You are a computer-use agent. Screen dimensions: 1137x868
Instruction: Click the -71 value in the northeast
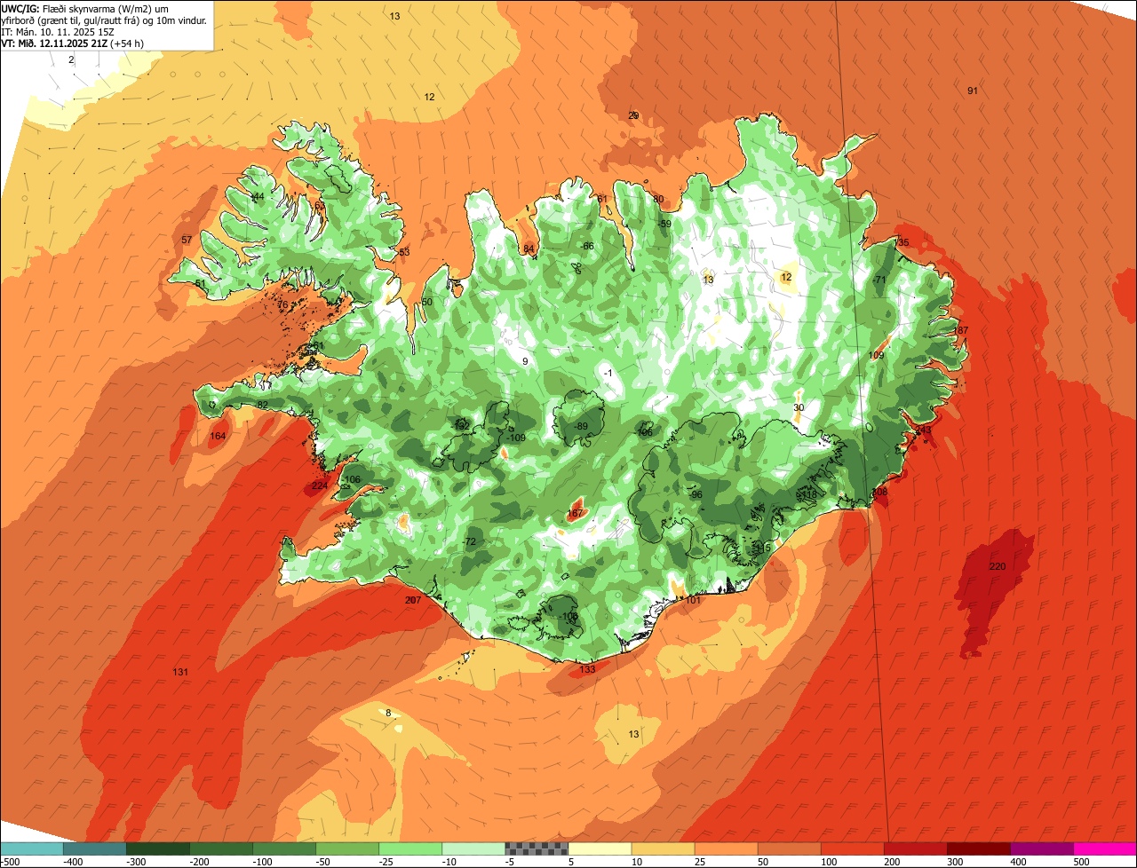point(879,280)
